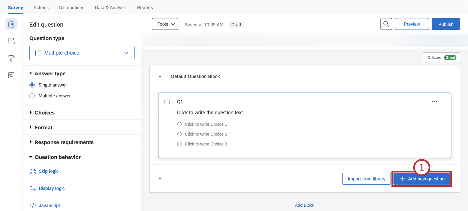Open the Survey builder icon in sidebar
Screen dimensions: 468x211
coord(11,24)
